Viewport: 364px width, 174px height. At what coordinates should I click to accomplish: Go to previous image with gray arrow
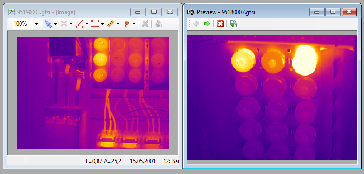[x=197, y=24]
